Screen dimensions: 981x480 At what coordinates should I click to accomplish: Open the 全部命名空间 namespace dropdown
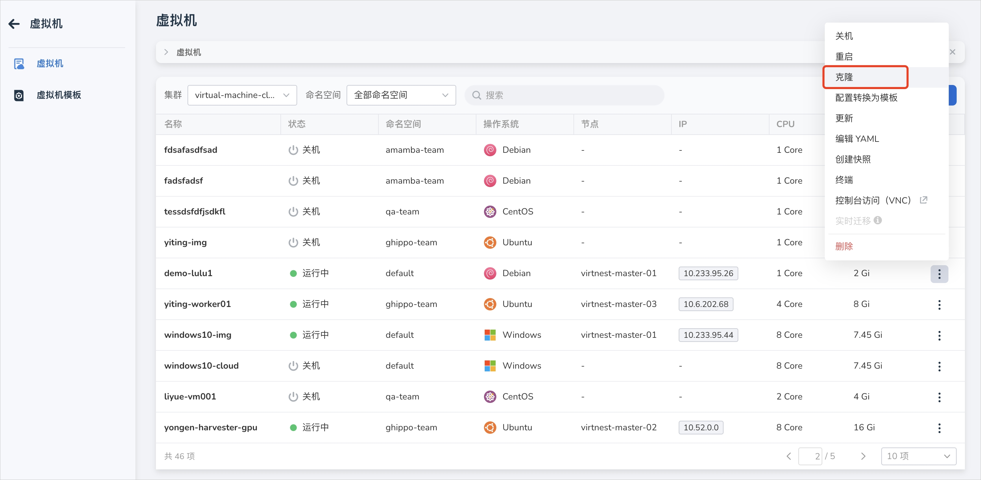(401, 95)
